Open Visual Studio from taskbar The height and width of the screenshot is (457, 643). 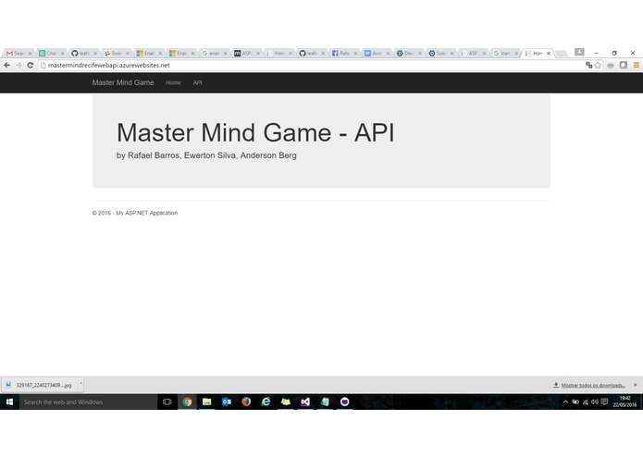point(305,401)
